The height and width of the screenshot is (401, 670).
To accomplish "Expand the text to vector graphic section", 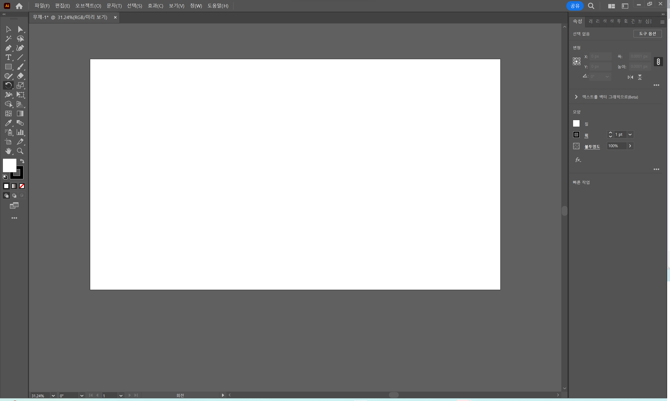I will click(576, 97).
